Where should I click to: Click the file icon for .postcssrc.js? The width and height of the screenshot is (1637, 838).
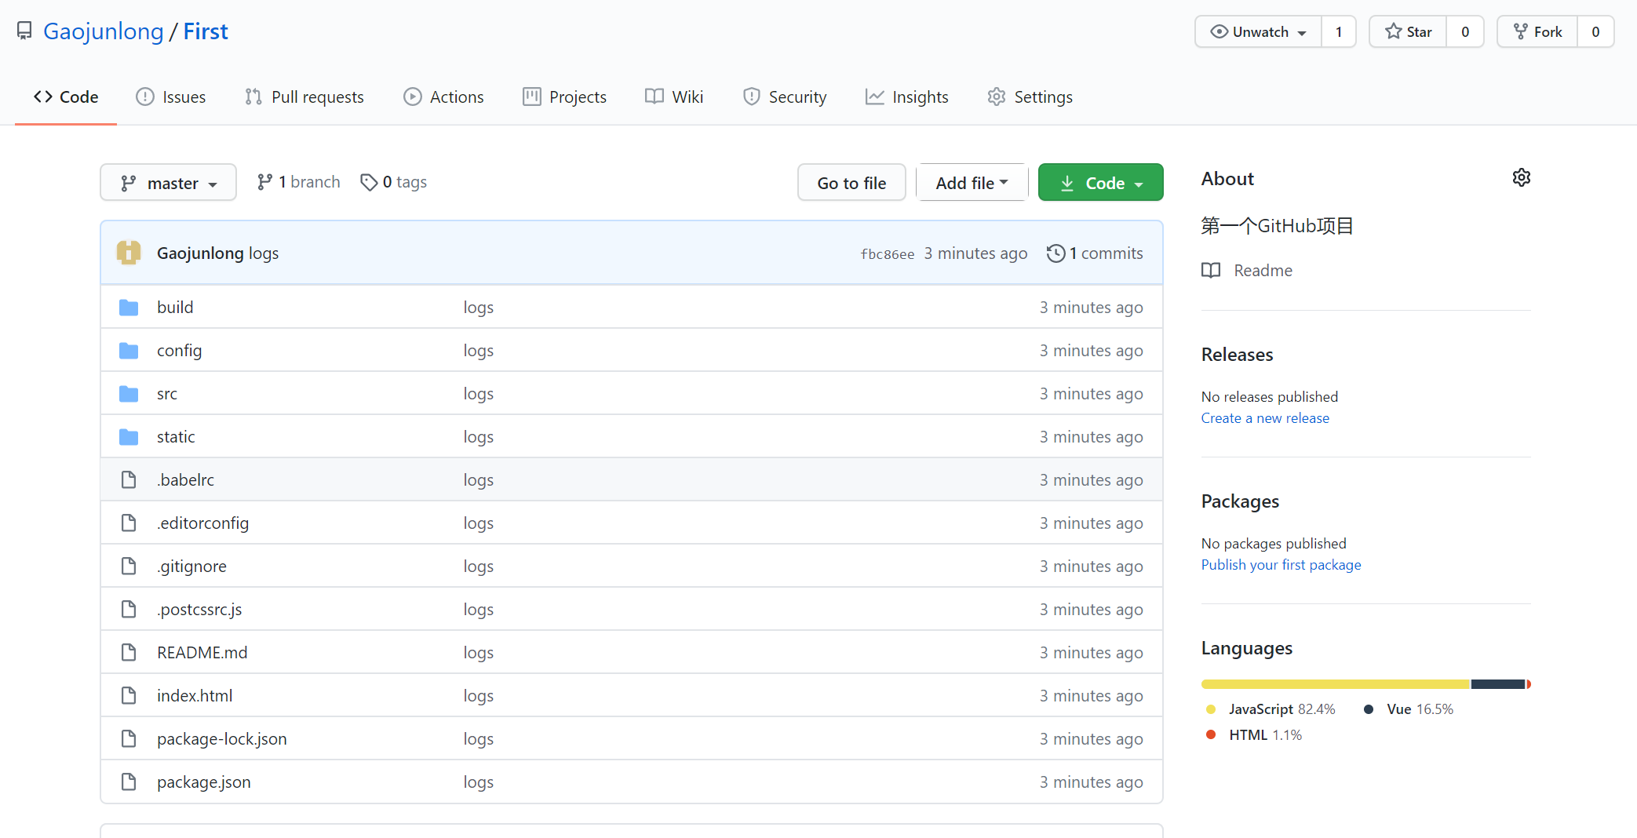tap(129, 609)
